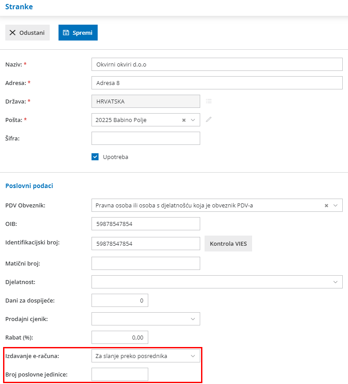Screen dimensions: 348x384
Task: Expand the Pošta dropdown list
Action: [193, 119]
